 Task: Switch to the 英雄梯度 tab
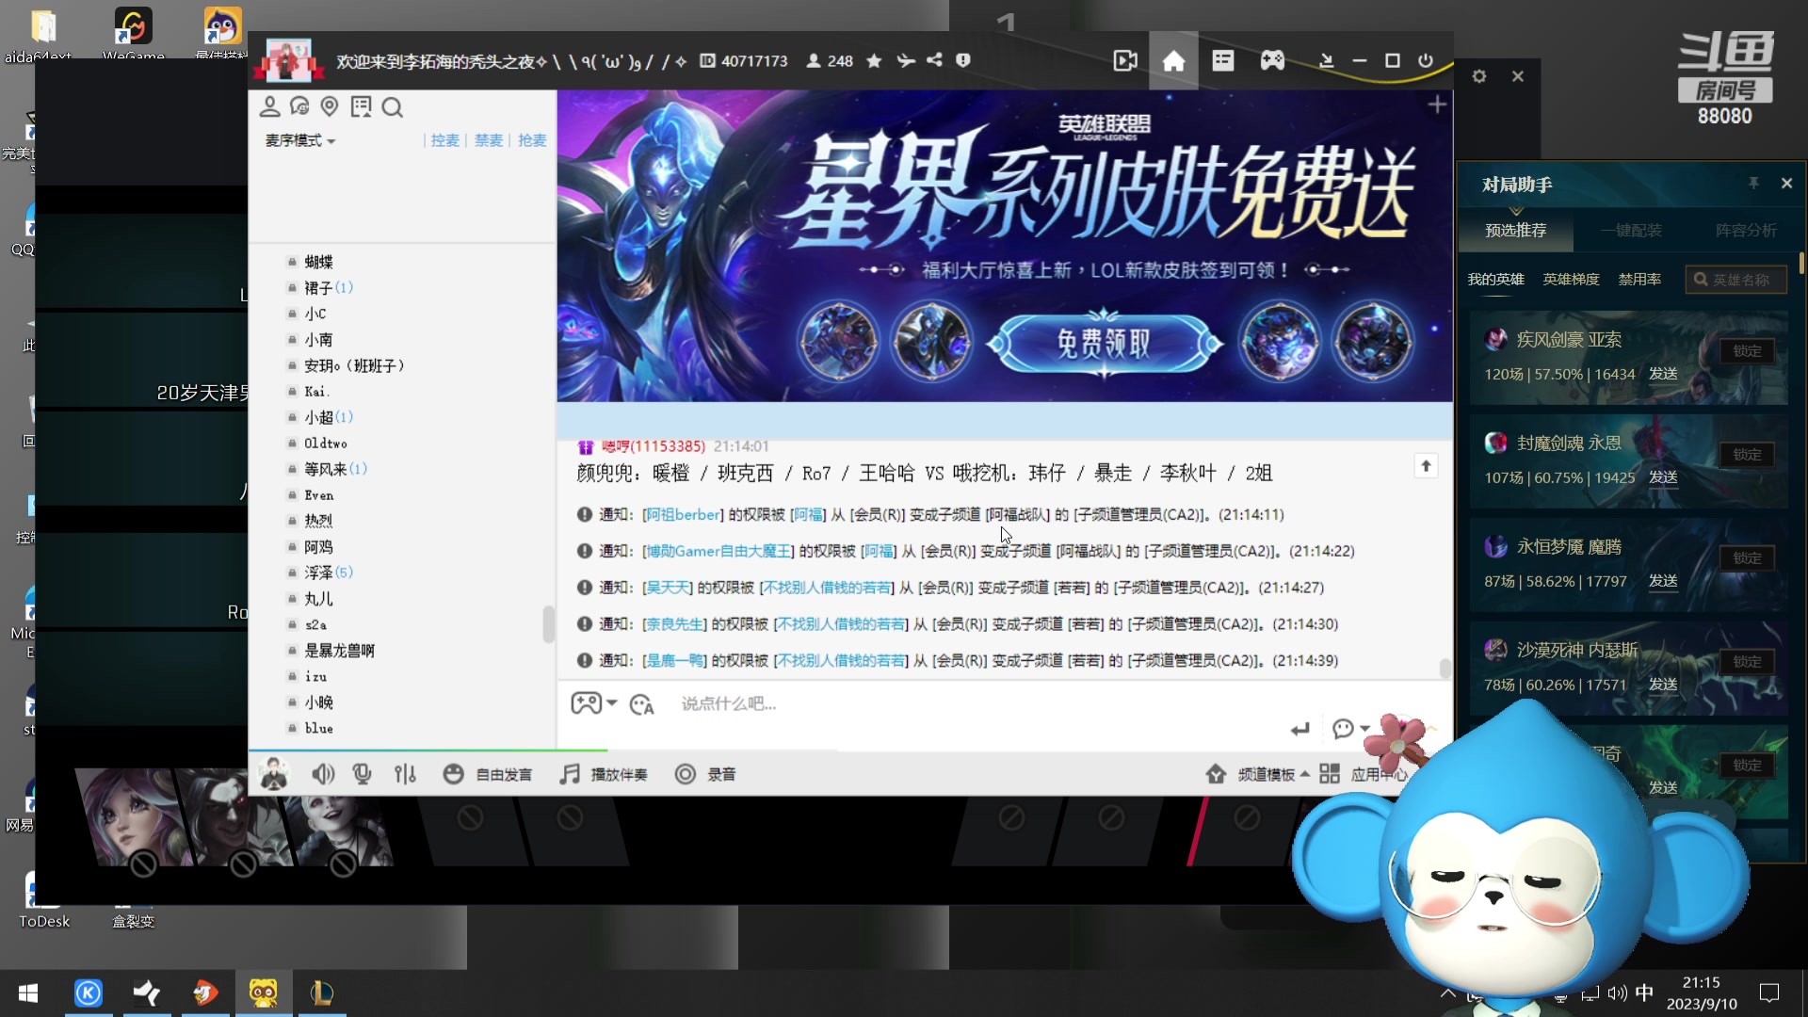point(1571,279)
